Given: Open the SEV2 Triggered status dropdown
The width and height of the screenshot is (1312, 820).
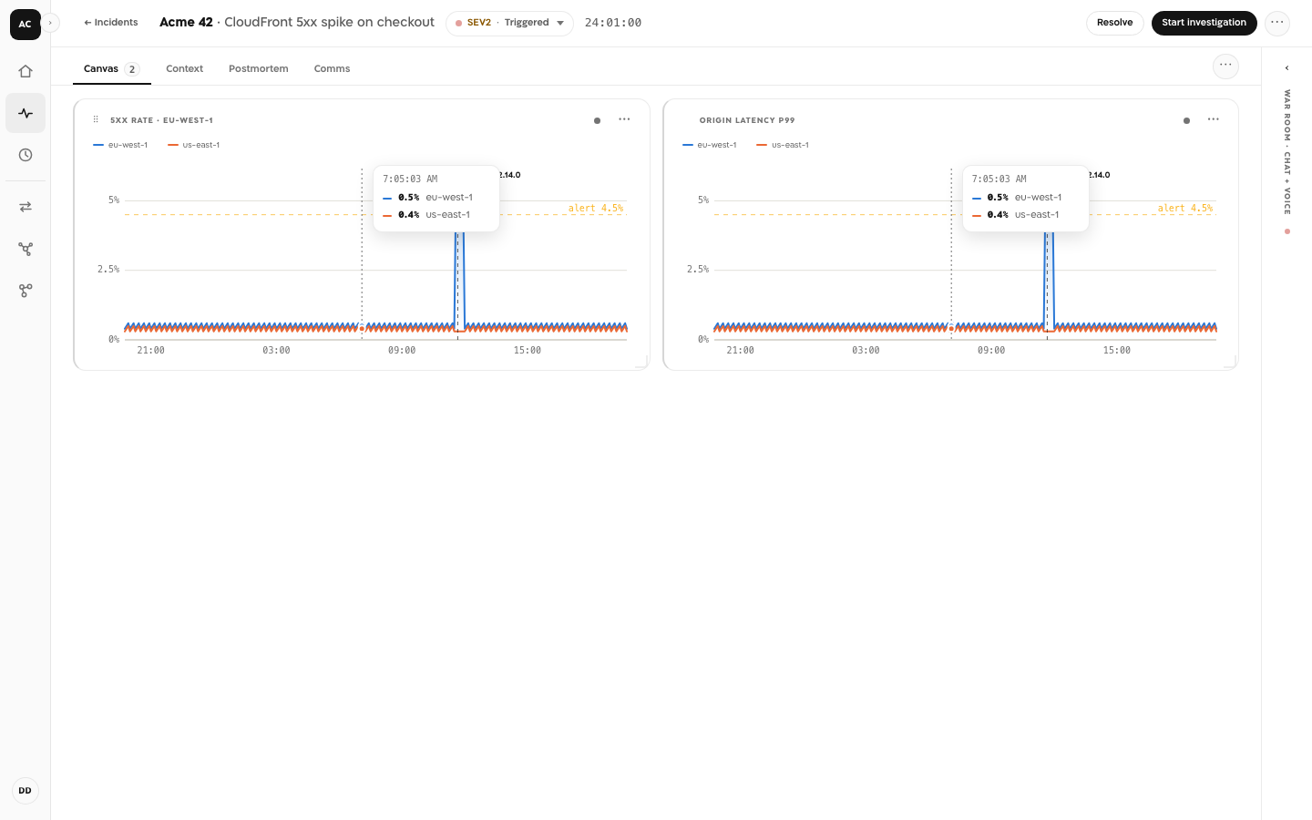Looking at the screenshot, I should [509, 23].
